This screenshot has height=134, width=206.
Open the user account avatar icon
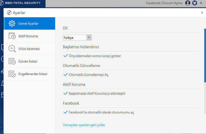pos(188,3)
